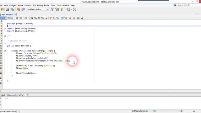Screen dimensions: 201x113
Task: Collapse the Javadoc comment fold
Action: [x=5, y=36]
